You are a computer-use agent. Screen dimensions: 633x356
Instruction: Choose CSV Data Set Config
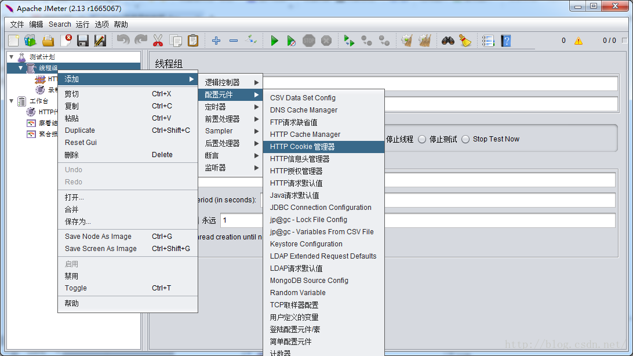tap(324, 97)
